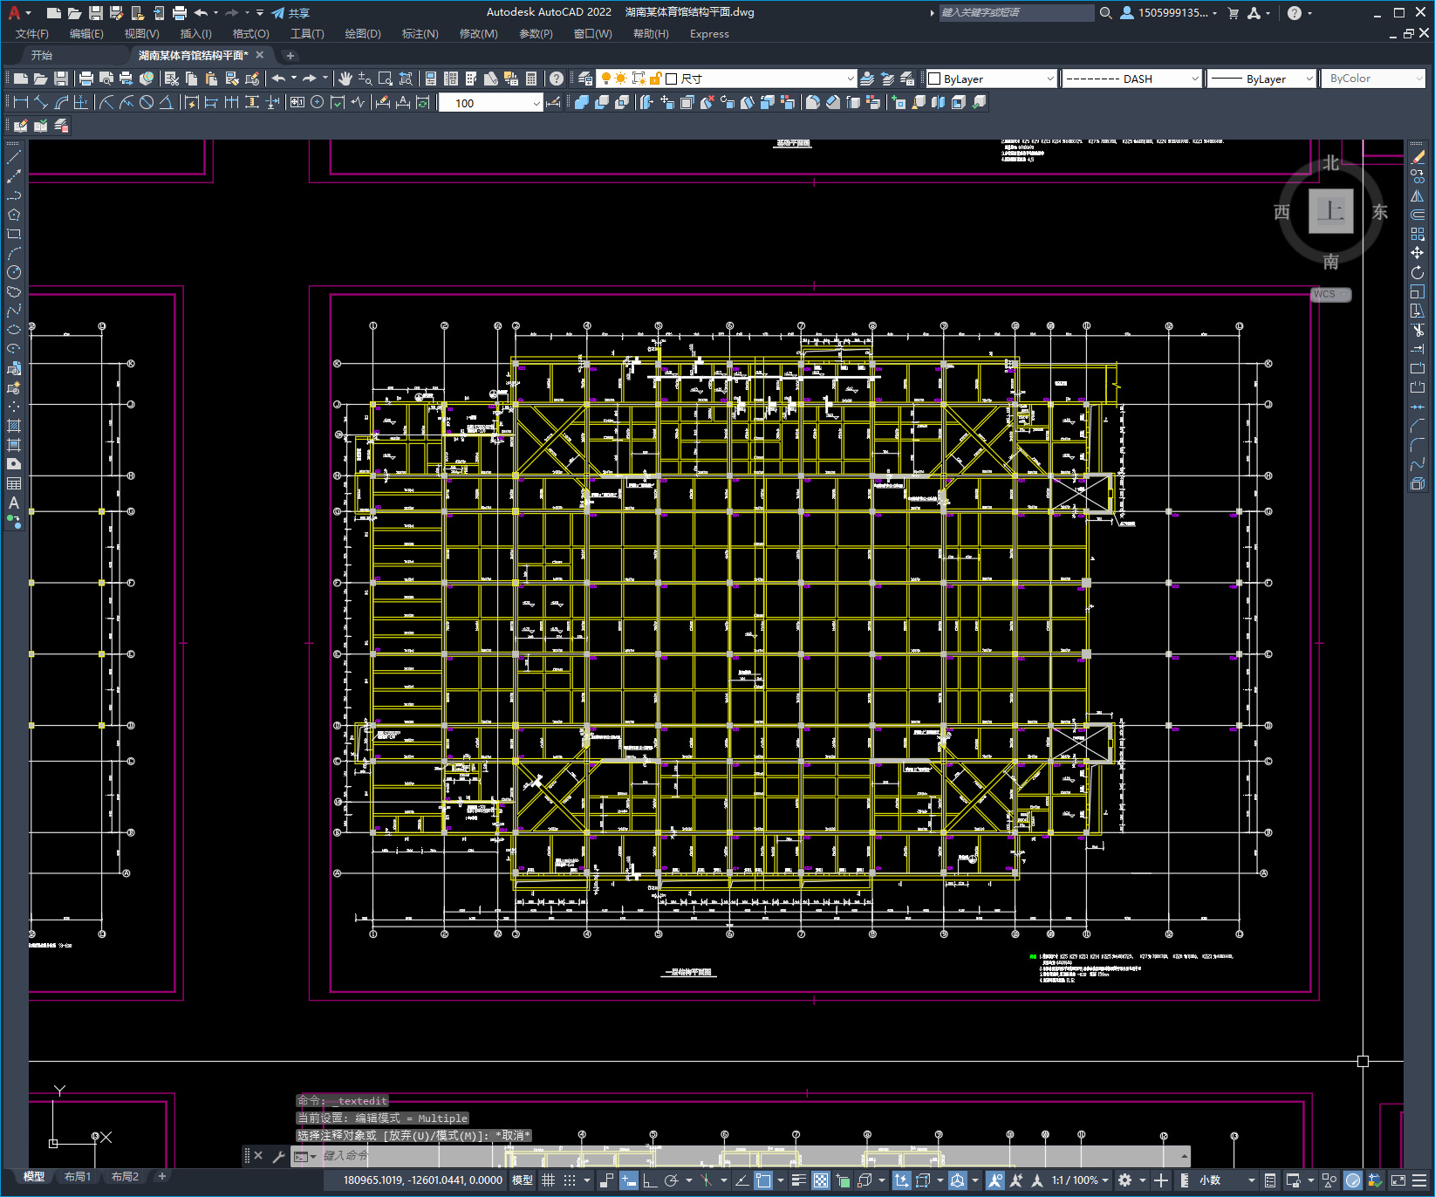Click the Share (共享) paper-plane button
The width and height of the screenshot is (1435, 1197).
click(x=290, y=13)
